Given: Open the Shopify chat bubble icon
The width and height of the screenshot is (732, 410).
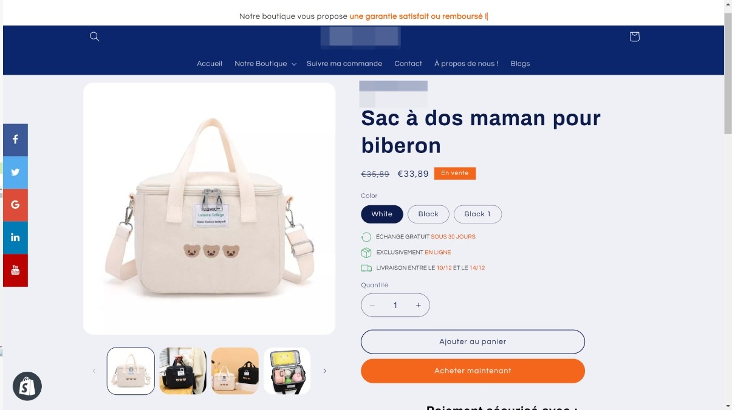Looking at the screenshot, I should [27, 386].
